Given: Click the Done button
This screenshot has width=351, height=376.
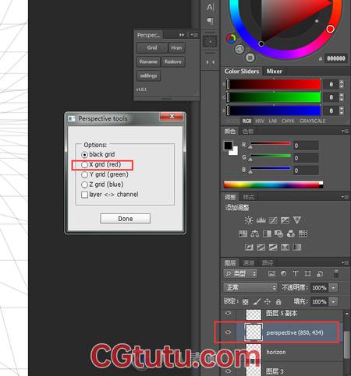Looking at the screenshot, I should coord(125,219).
